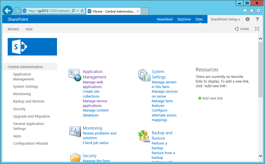Click Add new link under Resources
This screenshot has height=164, width=265.
[212, 98]
